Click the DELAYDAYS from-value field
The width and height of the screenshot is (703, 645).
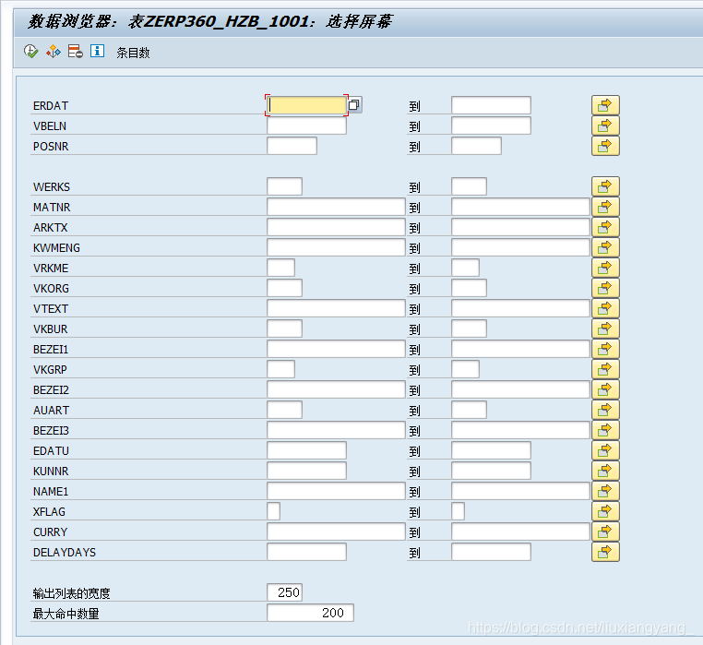tap(306, 552)
